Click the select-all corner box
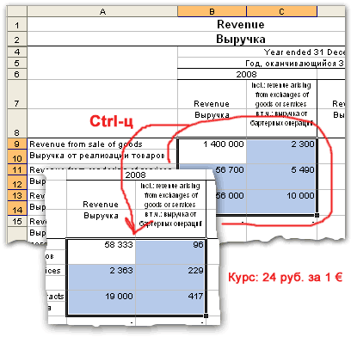Viewport: 351px width, 337px height. coord(17,11)
